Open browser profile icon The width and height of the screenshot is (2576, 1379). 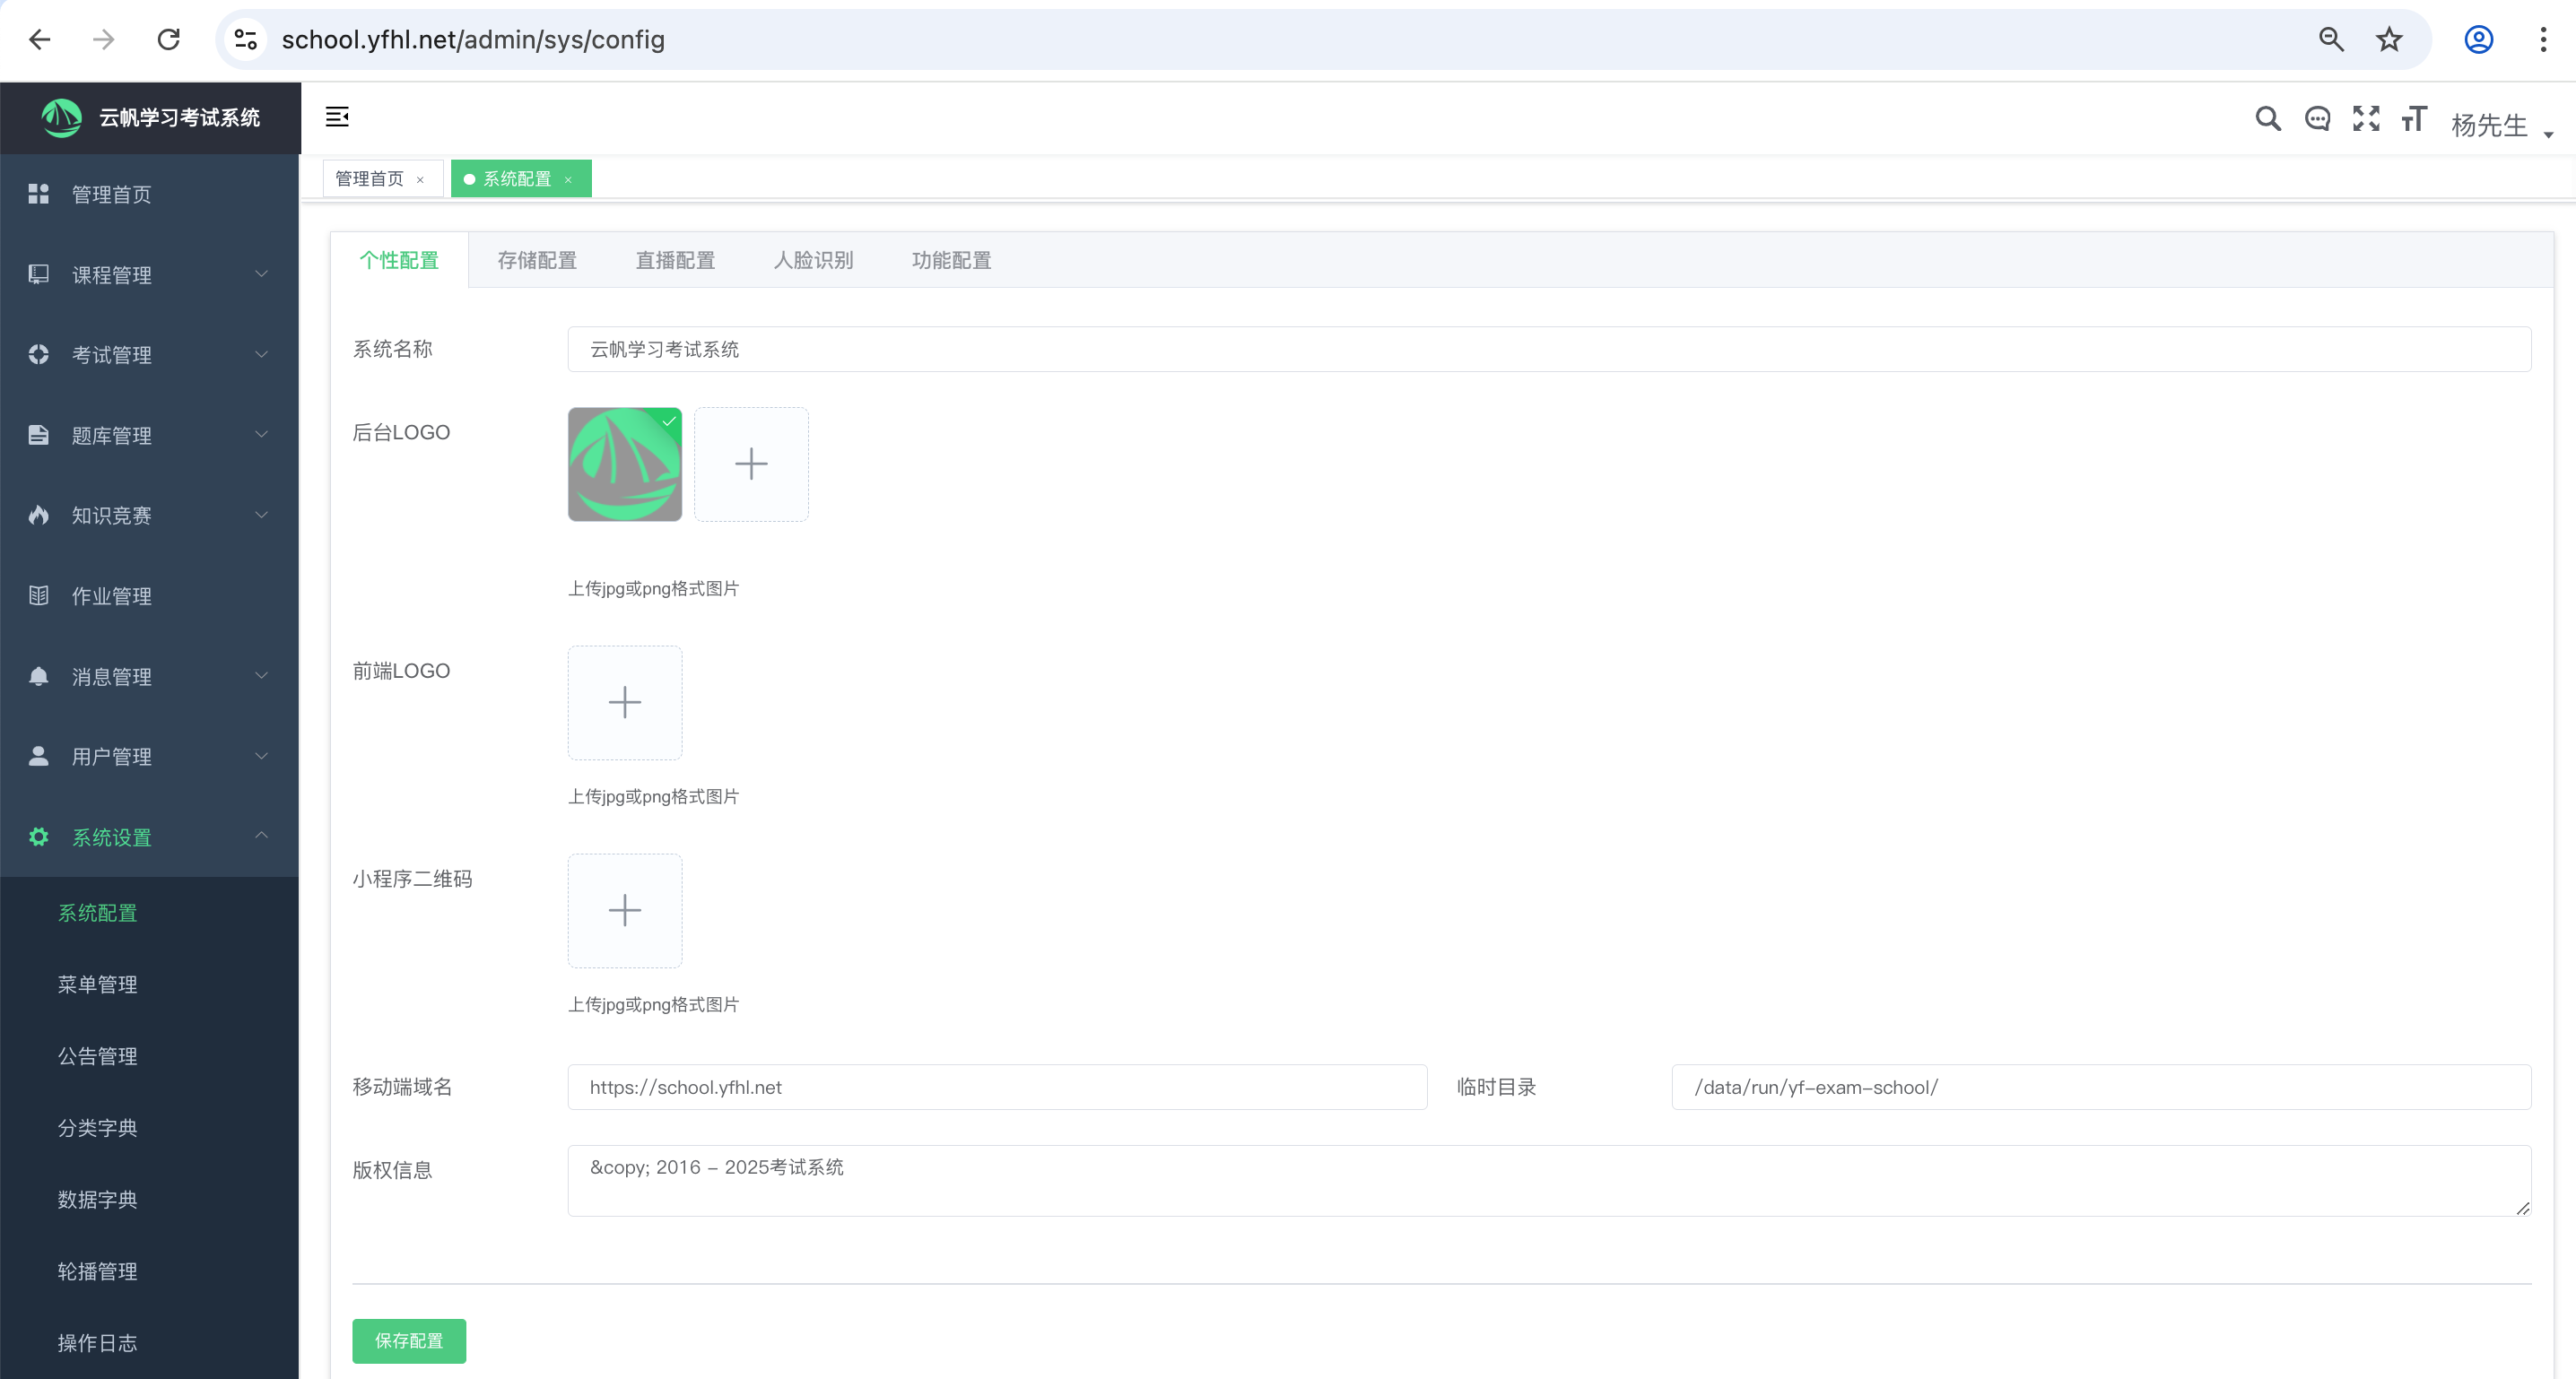[2478, 39]
